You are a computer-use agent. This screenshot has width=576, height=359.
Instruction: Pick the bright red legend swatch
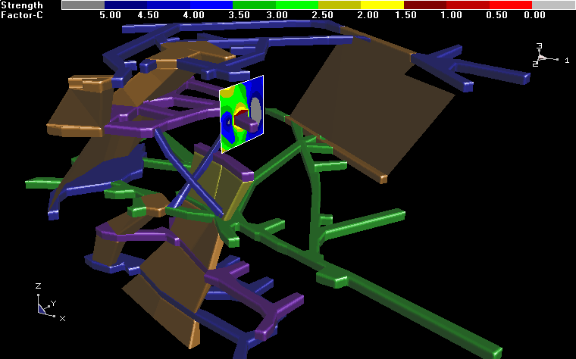tap(511, 5)
